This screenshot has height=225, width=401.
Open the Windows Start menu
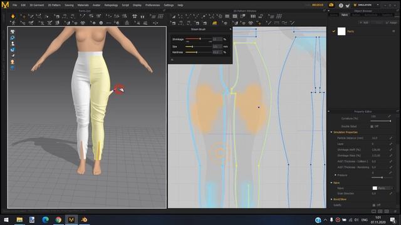click(x=6, y=219)
